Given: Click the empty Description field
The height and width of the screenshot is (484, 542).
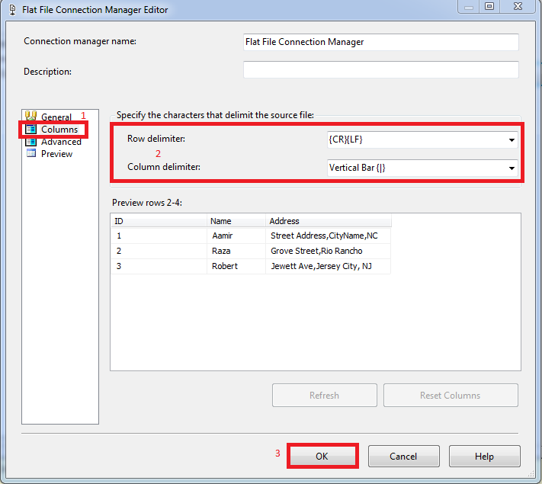Looking at the screenshot, I should click(x=381, y=70).
